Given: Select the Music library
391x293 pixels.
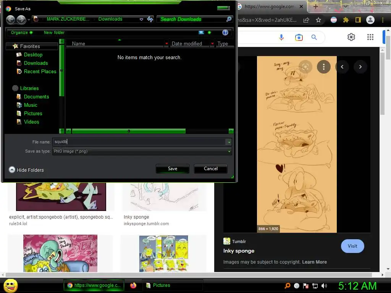Looking at the screenshot, I should coord(27,105).
